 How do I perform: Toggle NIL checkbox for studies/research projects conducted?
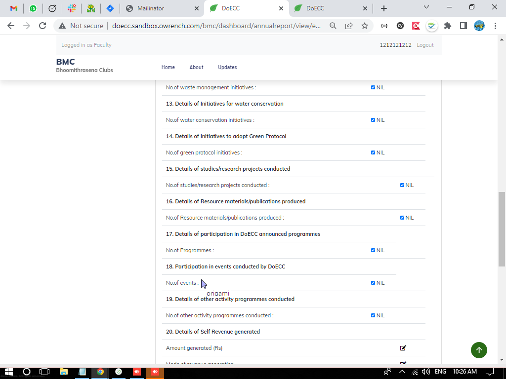[x=402, y=185]
